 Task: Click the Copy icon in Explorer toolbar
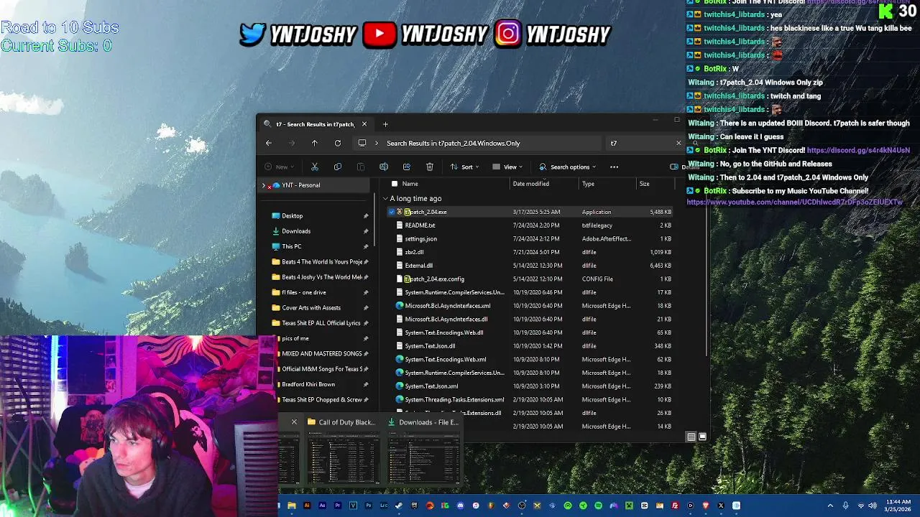[x=337, y=167]
